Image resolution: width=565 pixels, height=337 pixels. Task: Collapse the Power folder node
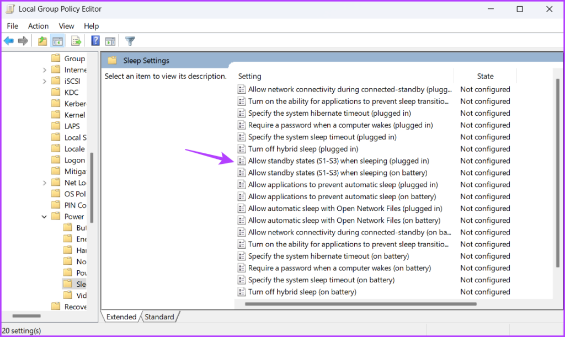coord(44,217)
